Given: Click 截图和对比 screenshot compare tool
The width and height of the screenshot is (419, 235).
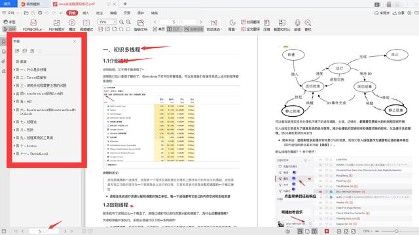Looking at the screenshot, I should pos(282,25).
